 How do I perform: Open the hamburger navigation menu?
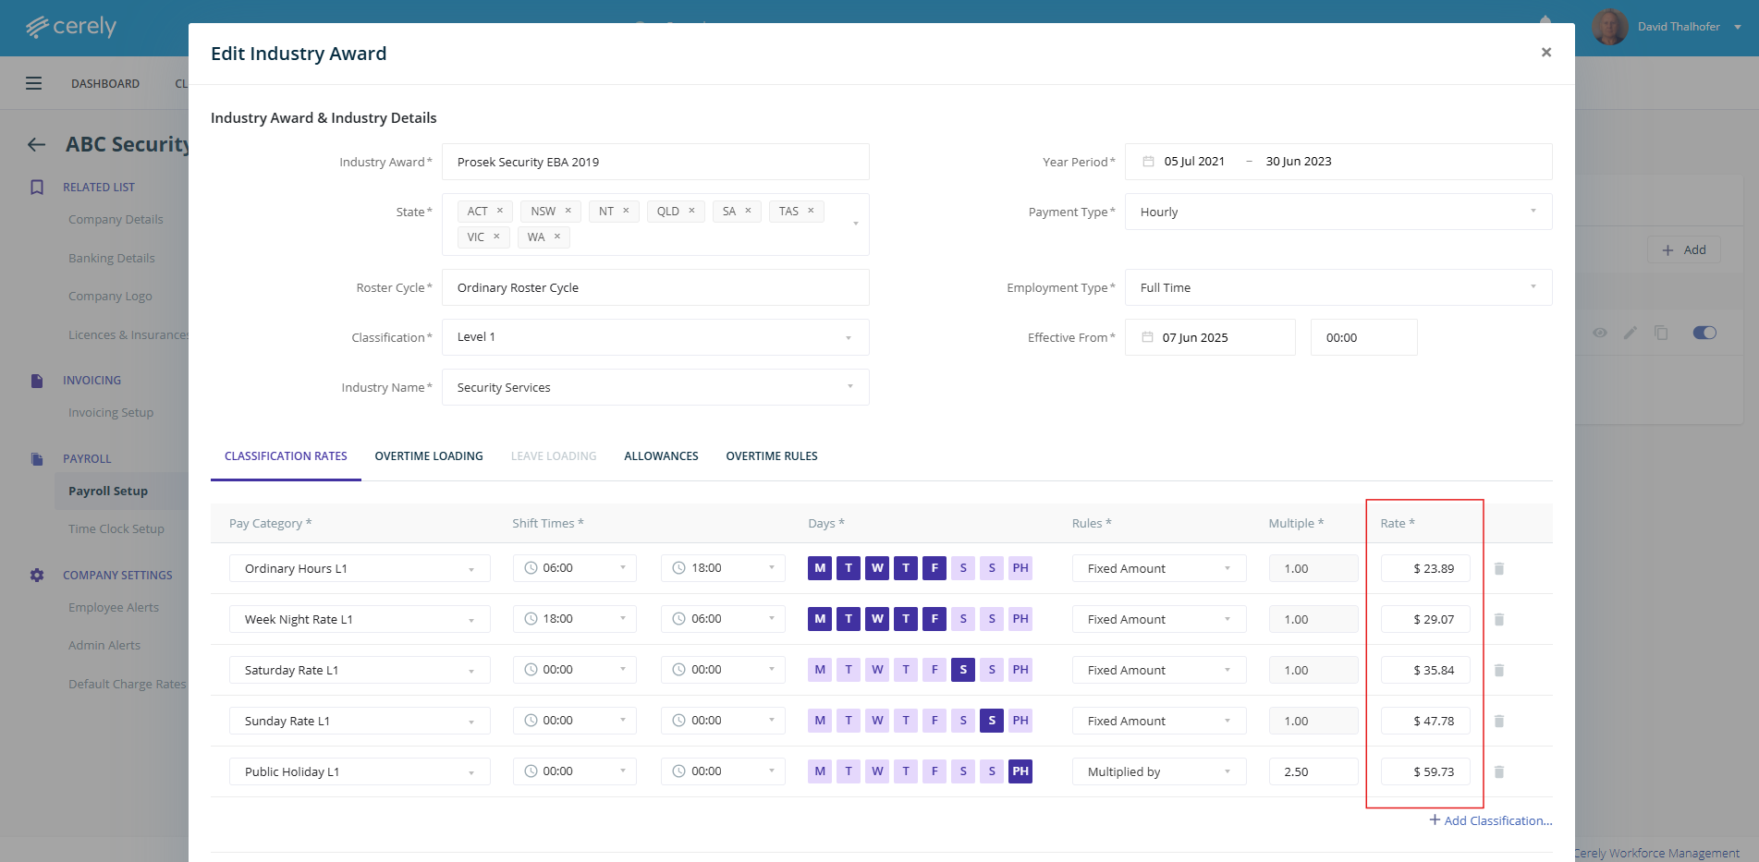(34, 83)
